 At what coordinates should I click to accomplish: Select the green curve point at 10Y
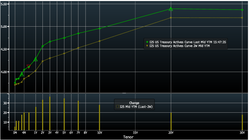[100, 28]
